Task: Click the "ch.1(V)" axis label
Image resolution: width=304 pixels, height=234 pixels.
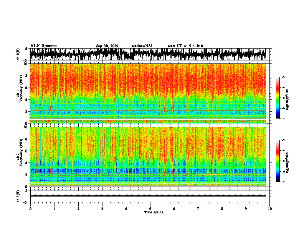Action: pyautogui.click(x=18, y=54)
